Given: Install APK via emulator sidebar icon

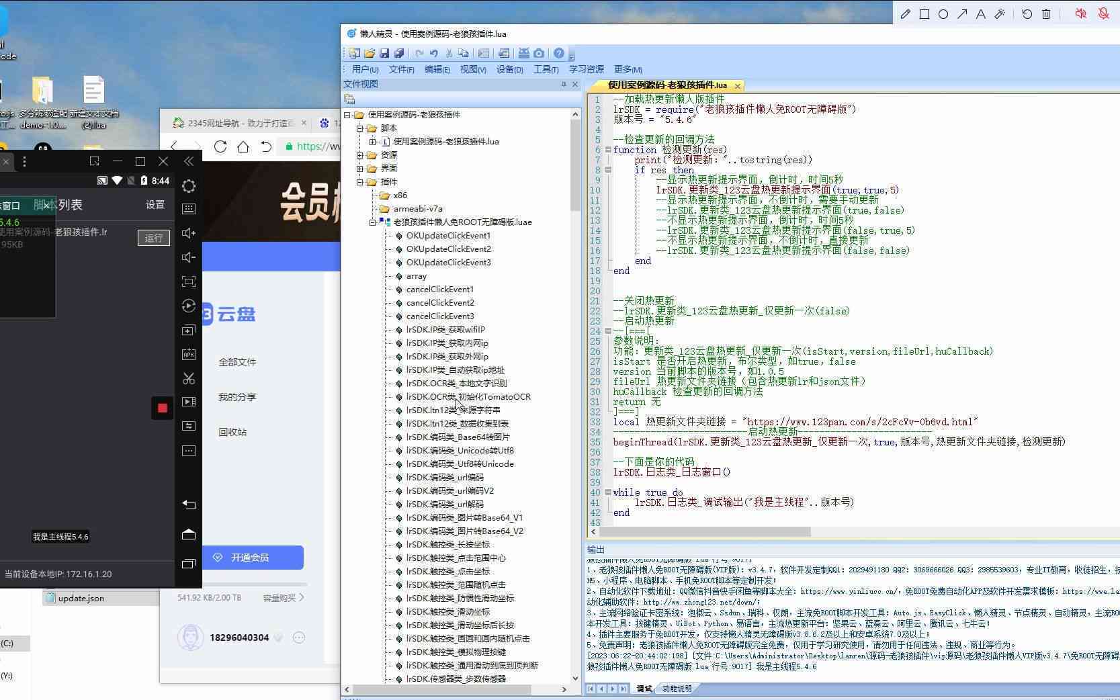Looking at the screenshot, I should pyautogui.click(x=189, y=354).
